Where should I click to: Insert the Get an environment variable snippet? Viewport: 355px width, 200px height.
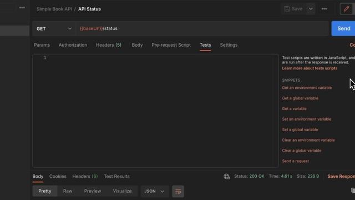coord(307,88)
